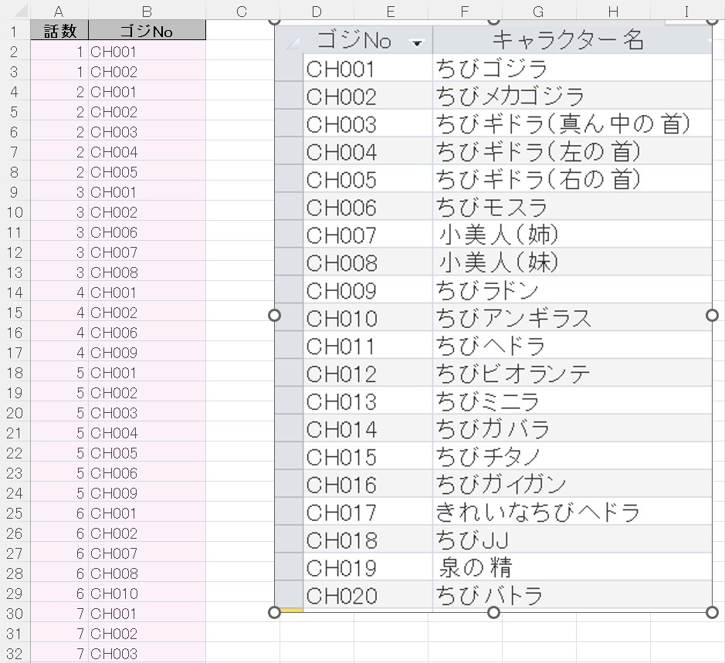The image size is (725, 663).
Task: Click ちびモスラ in the picture table
Action: 492,207
